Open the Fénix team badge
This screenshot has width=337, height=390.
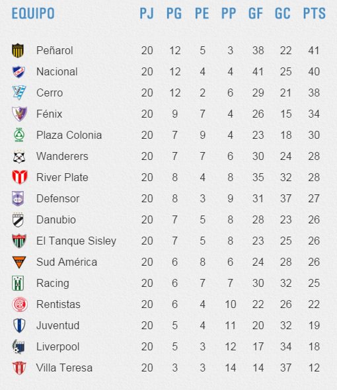click(19, 114)
